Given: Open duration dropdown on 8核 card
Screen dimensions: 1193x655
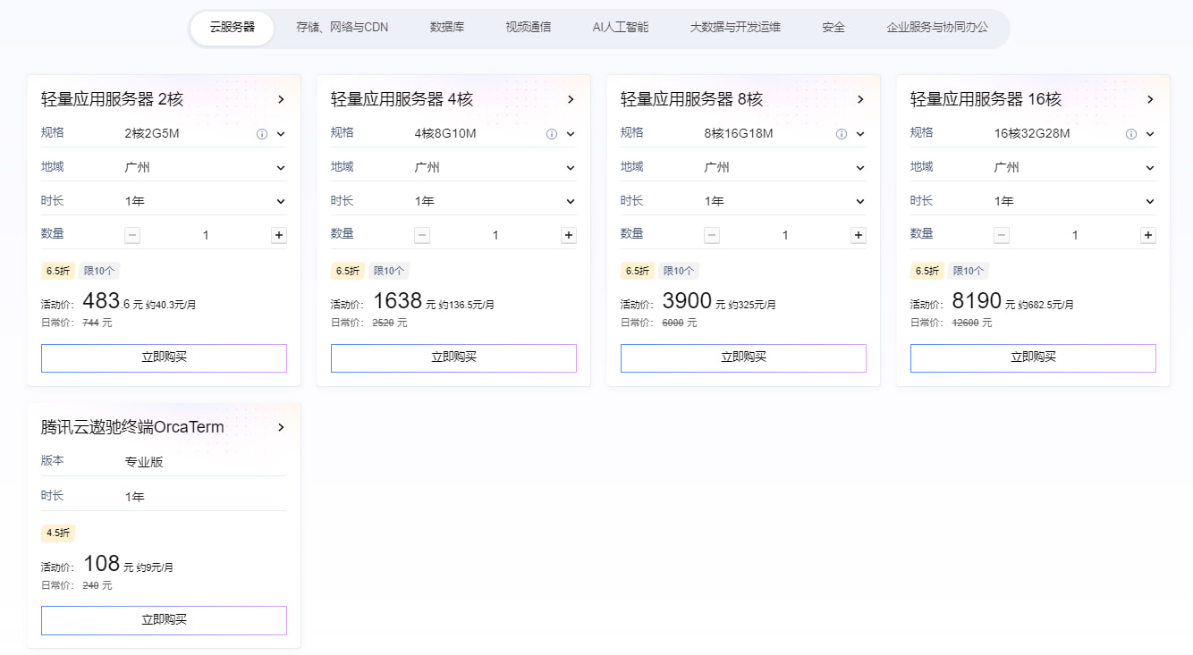Looking at the screenshot, I should pos(860,201).
